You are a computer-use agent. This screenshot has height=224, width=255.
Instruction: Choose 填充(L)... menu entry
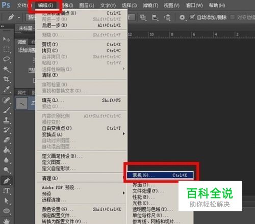[82, 100]
